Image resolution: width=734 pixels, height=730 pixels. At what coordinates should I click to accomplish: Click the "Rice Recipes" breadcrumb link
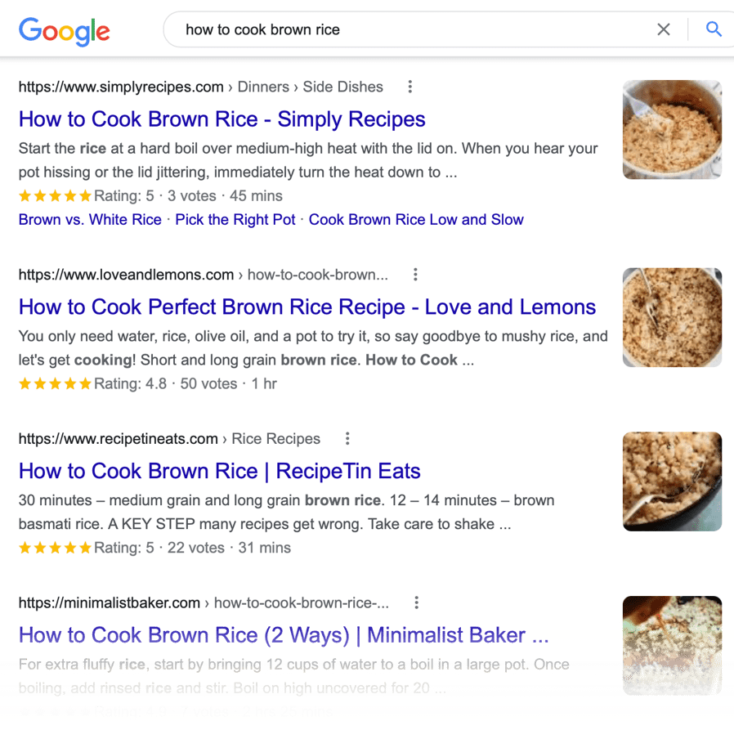coord(275,438)
